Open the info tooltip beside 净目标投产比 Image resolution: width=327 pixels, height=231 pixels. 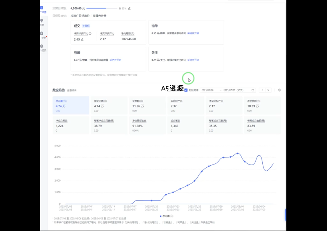(x=89, y=33)
